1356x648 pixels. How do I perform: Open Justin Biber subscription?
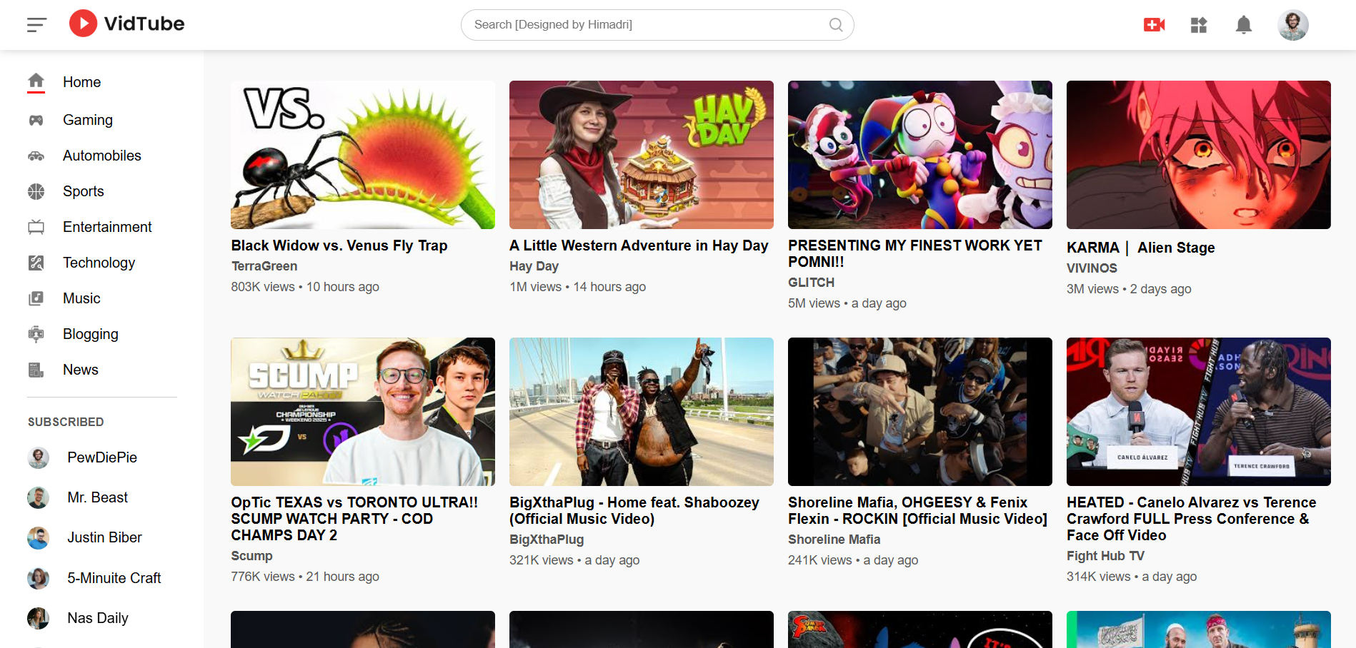click(104, 537)
